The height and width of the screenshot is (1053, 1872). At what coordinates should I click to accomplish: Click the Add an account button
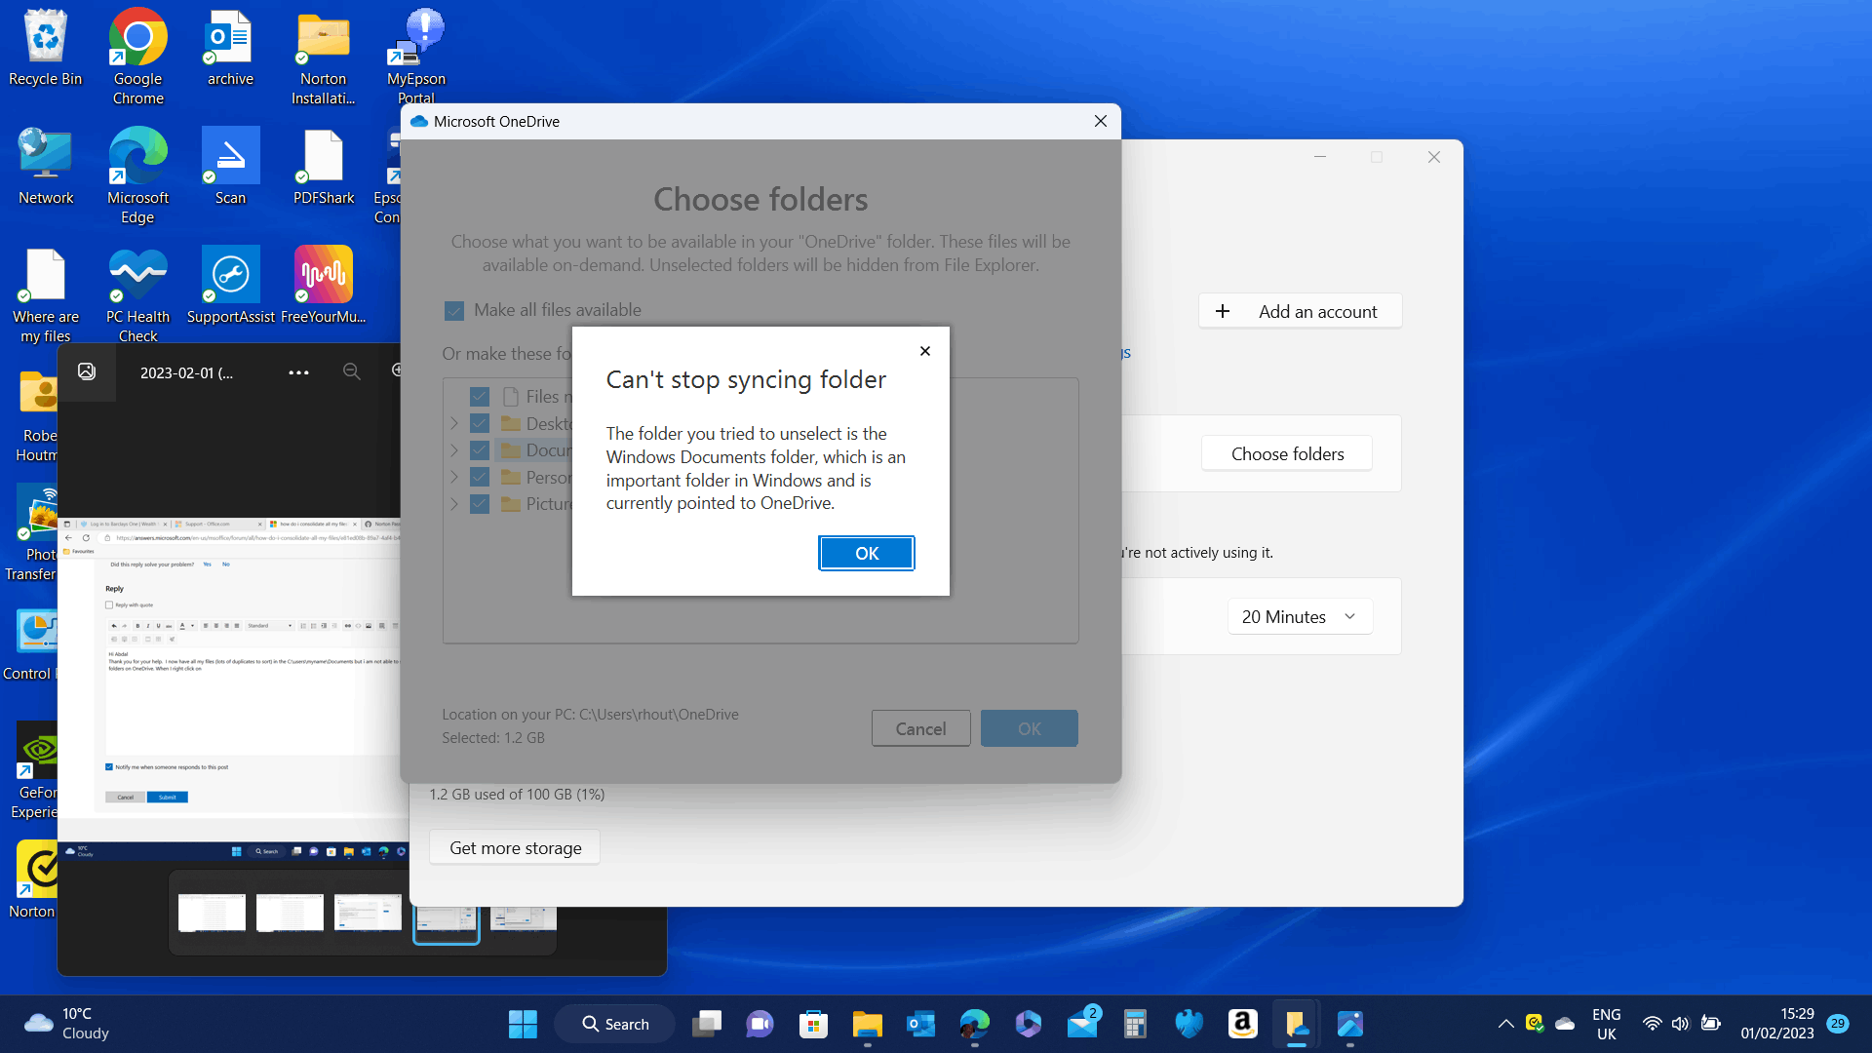tap(1299, 311)
